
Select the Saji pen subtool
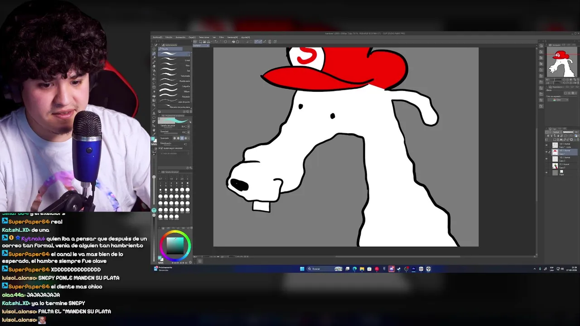click(174, 71)
